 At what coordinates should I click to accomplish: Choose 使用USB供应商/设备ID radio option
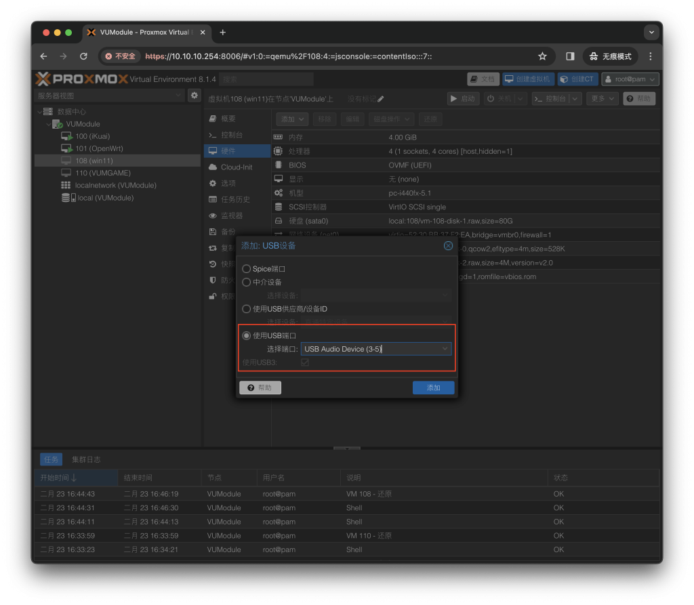(x=247, y=309)
